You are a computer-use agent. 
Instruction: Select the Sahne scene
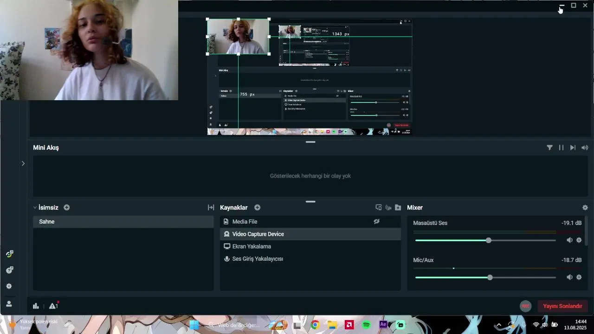123,222
